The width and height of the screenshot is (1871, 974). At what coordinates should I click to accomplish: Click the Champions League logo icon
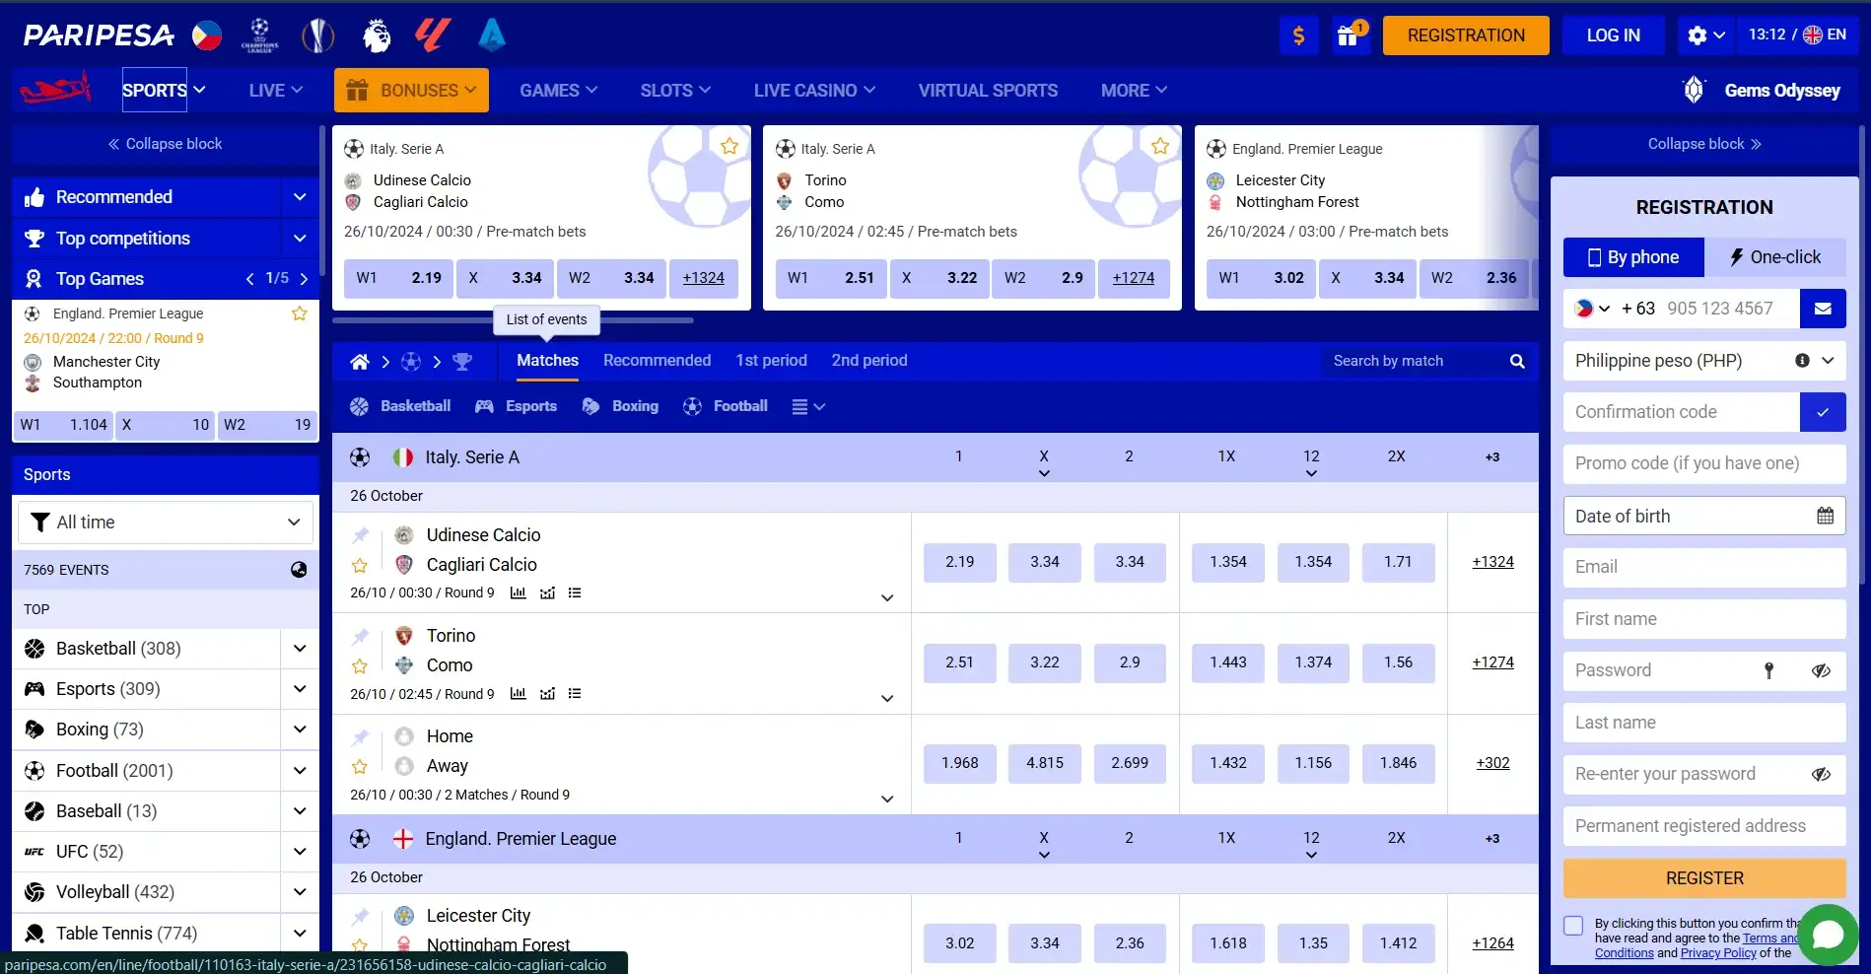pyautogui.click(x=259, y=35)
